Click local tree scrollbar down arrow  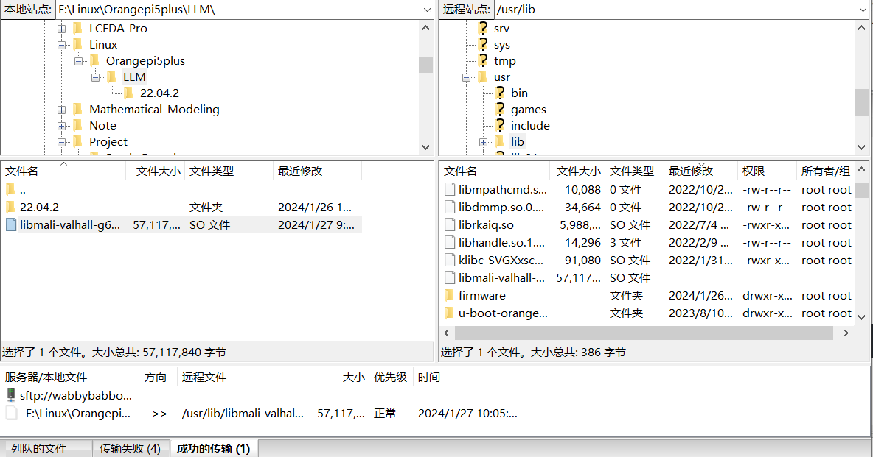click(x=426, y=148)
